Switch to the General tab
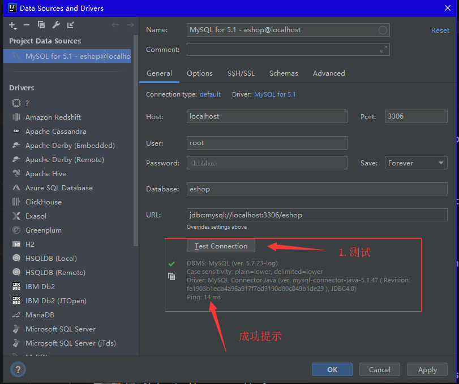The width and height of the screenshot is (459, 384). coord(159,73)
